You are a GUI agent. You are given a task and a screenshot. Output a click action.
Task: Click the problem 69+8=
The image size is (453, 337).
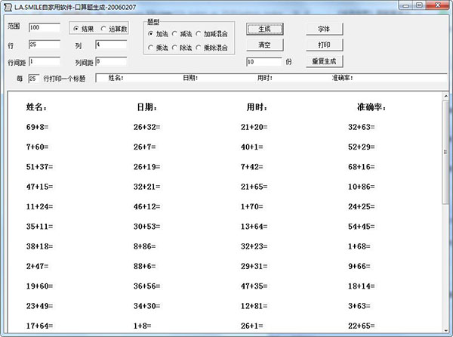click(x=37, y=127)
